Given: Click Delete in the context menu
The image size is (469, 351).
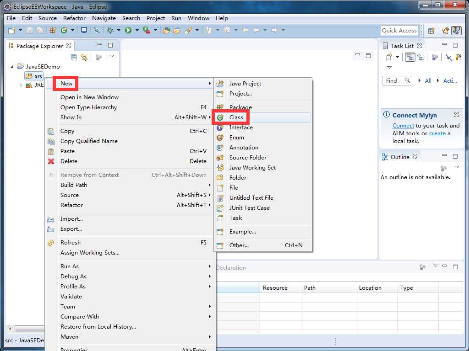Looking at the screenshot, I should point(130,161).
